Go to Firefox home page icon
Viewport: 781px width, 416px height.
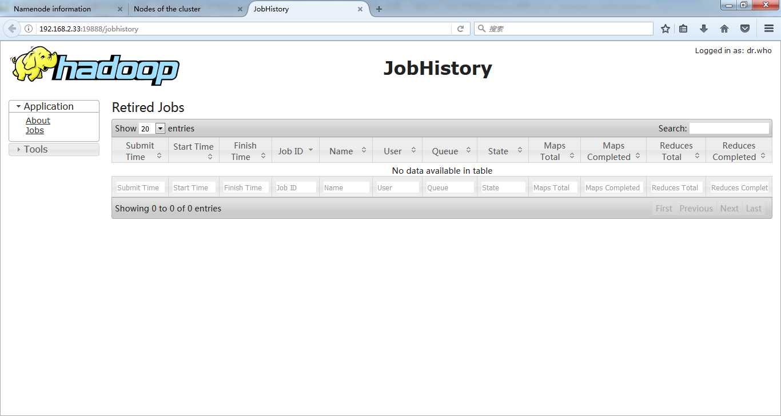724,29
